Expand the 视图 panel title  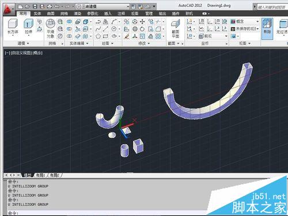[244, 43]
